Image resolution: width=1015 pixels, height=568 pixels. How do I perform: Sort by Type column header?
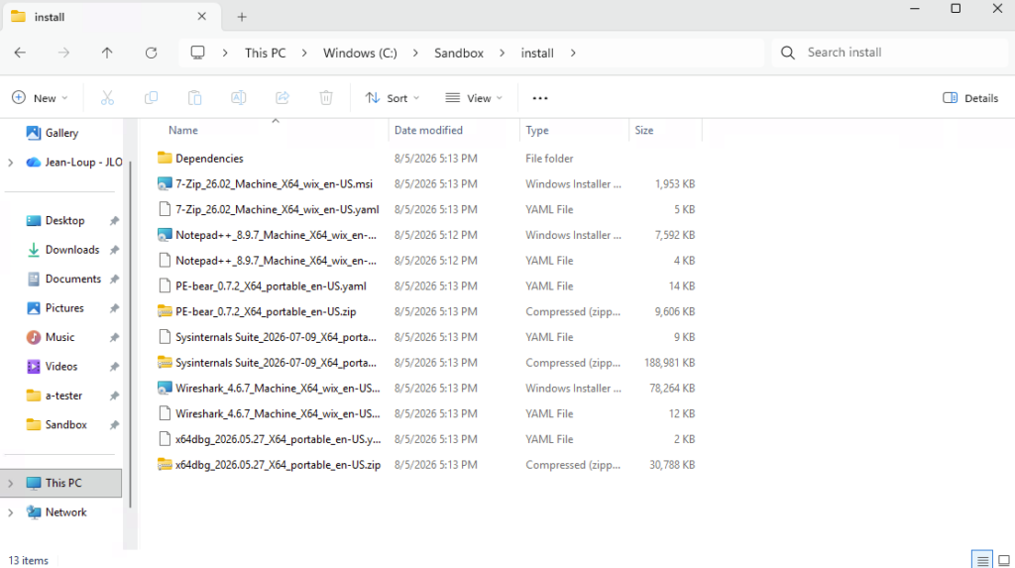[537, 130]
